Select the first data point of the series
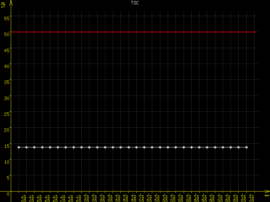 19,147
